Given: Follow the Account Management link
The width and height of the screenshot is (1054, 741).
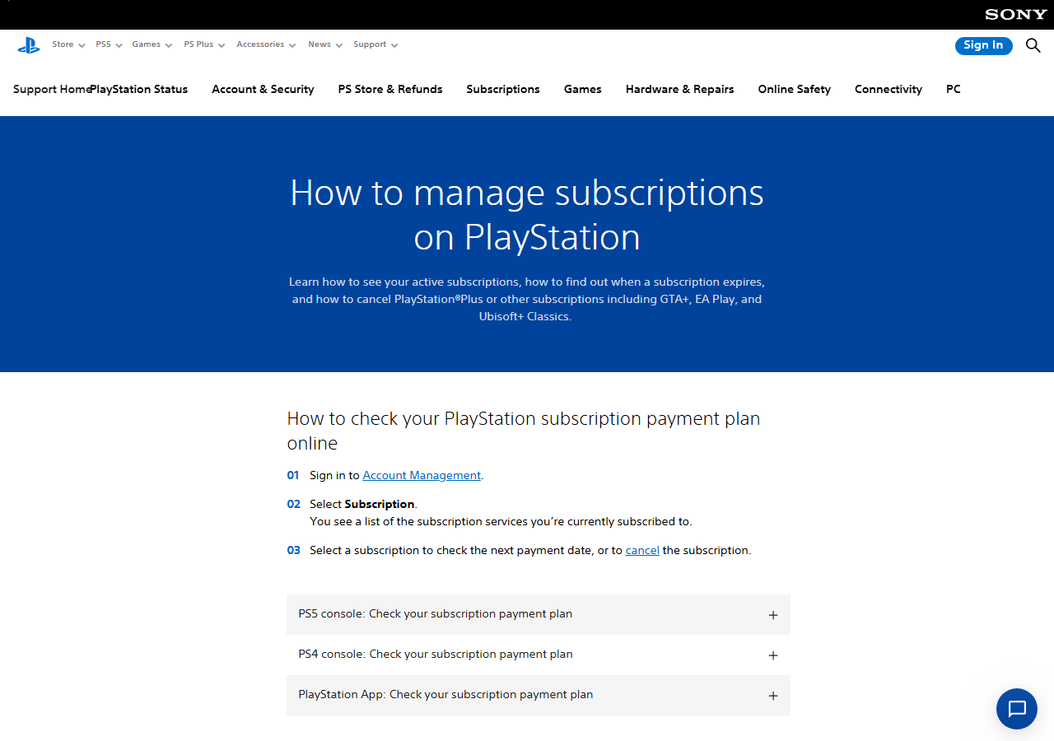Looking at the screenshot, I should point(422,475).
